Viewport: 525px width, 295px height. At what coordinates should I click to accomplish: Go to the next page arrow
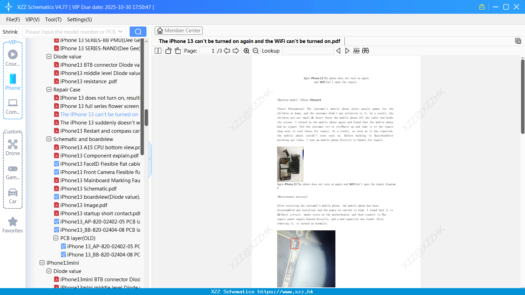[x=236, y=51]
